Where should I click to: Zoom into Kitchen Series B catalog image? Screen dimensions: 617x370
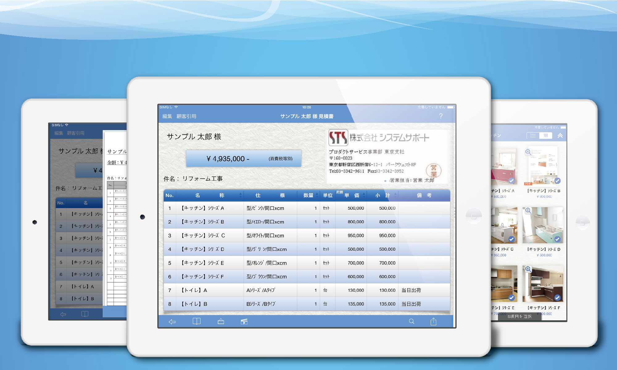(x=528, y=152)
